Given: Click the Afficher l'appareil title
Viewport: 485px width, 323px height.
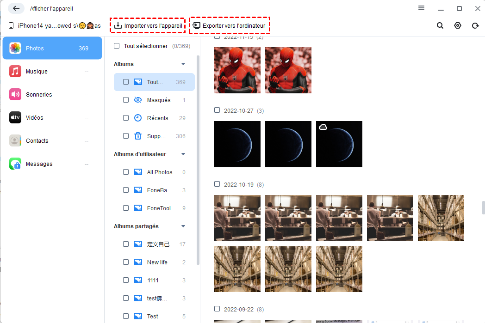Looking at the screenshot, I should pyautogui.click(x=51, y=9).
